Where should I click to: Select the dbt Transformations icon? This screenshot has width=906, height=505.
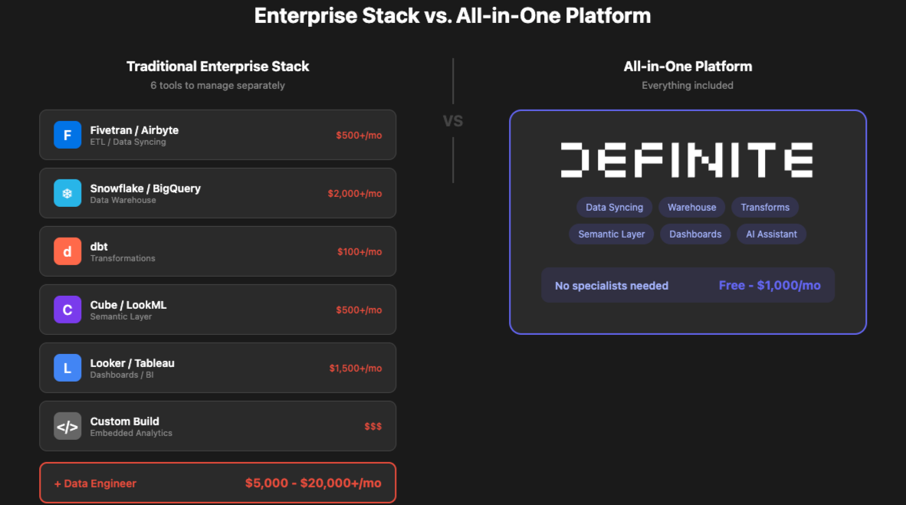[67, 251]
